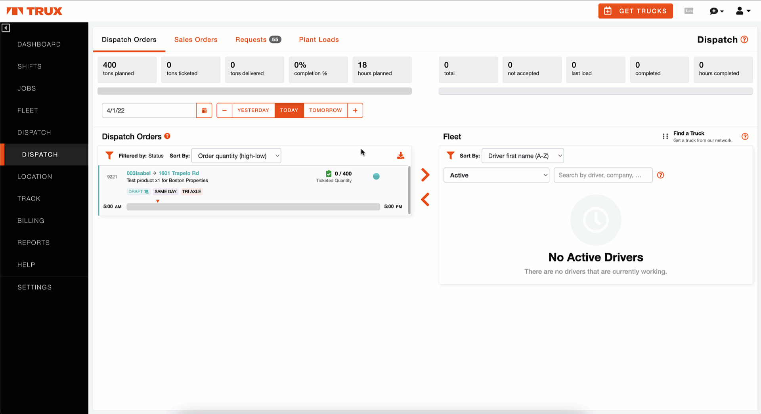This screenshot has height=414, width=761.
Task: Expand the parent Dispatch sidebar section
Action: coord(34,132)
